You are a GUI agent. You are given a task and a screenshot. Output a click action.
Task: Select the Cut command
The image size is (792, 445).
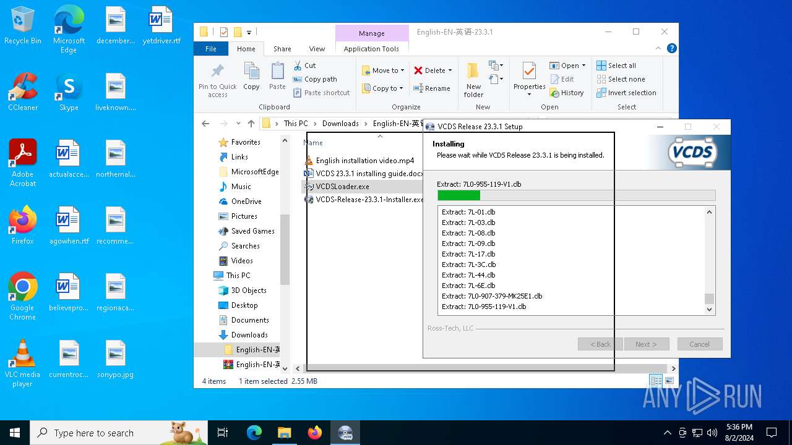(x=304, y=66)
